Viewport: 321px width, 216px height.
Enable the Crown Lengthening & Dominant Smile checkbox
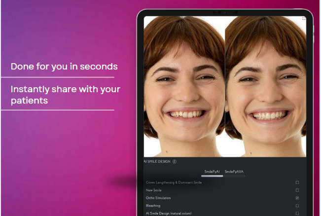(x=297, y=182)
